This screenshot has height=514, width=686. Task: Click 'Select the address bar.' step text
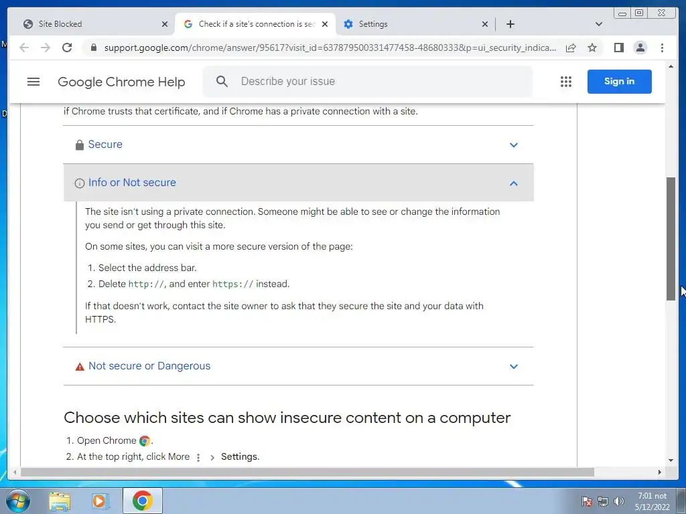147,268
